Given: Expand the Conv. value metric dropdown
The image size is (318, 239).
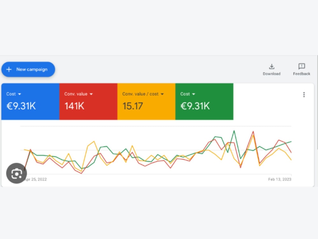Looking at the screenshot, I should (x=91, y=94).
